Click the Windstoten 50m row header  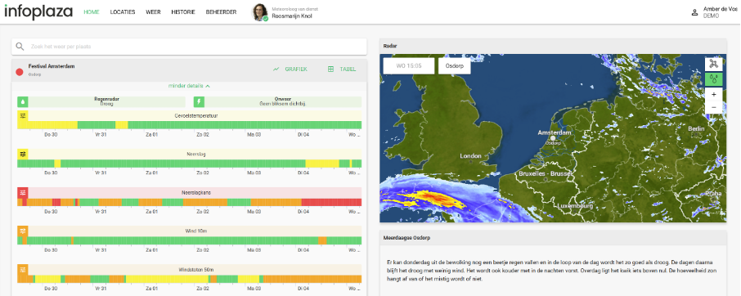[195, 270]
